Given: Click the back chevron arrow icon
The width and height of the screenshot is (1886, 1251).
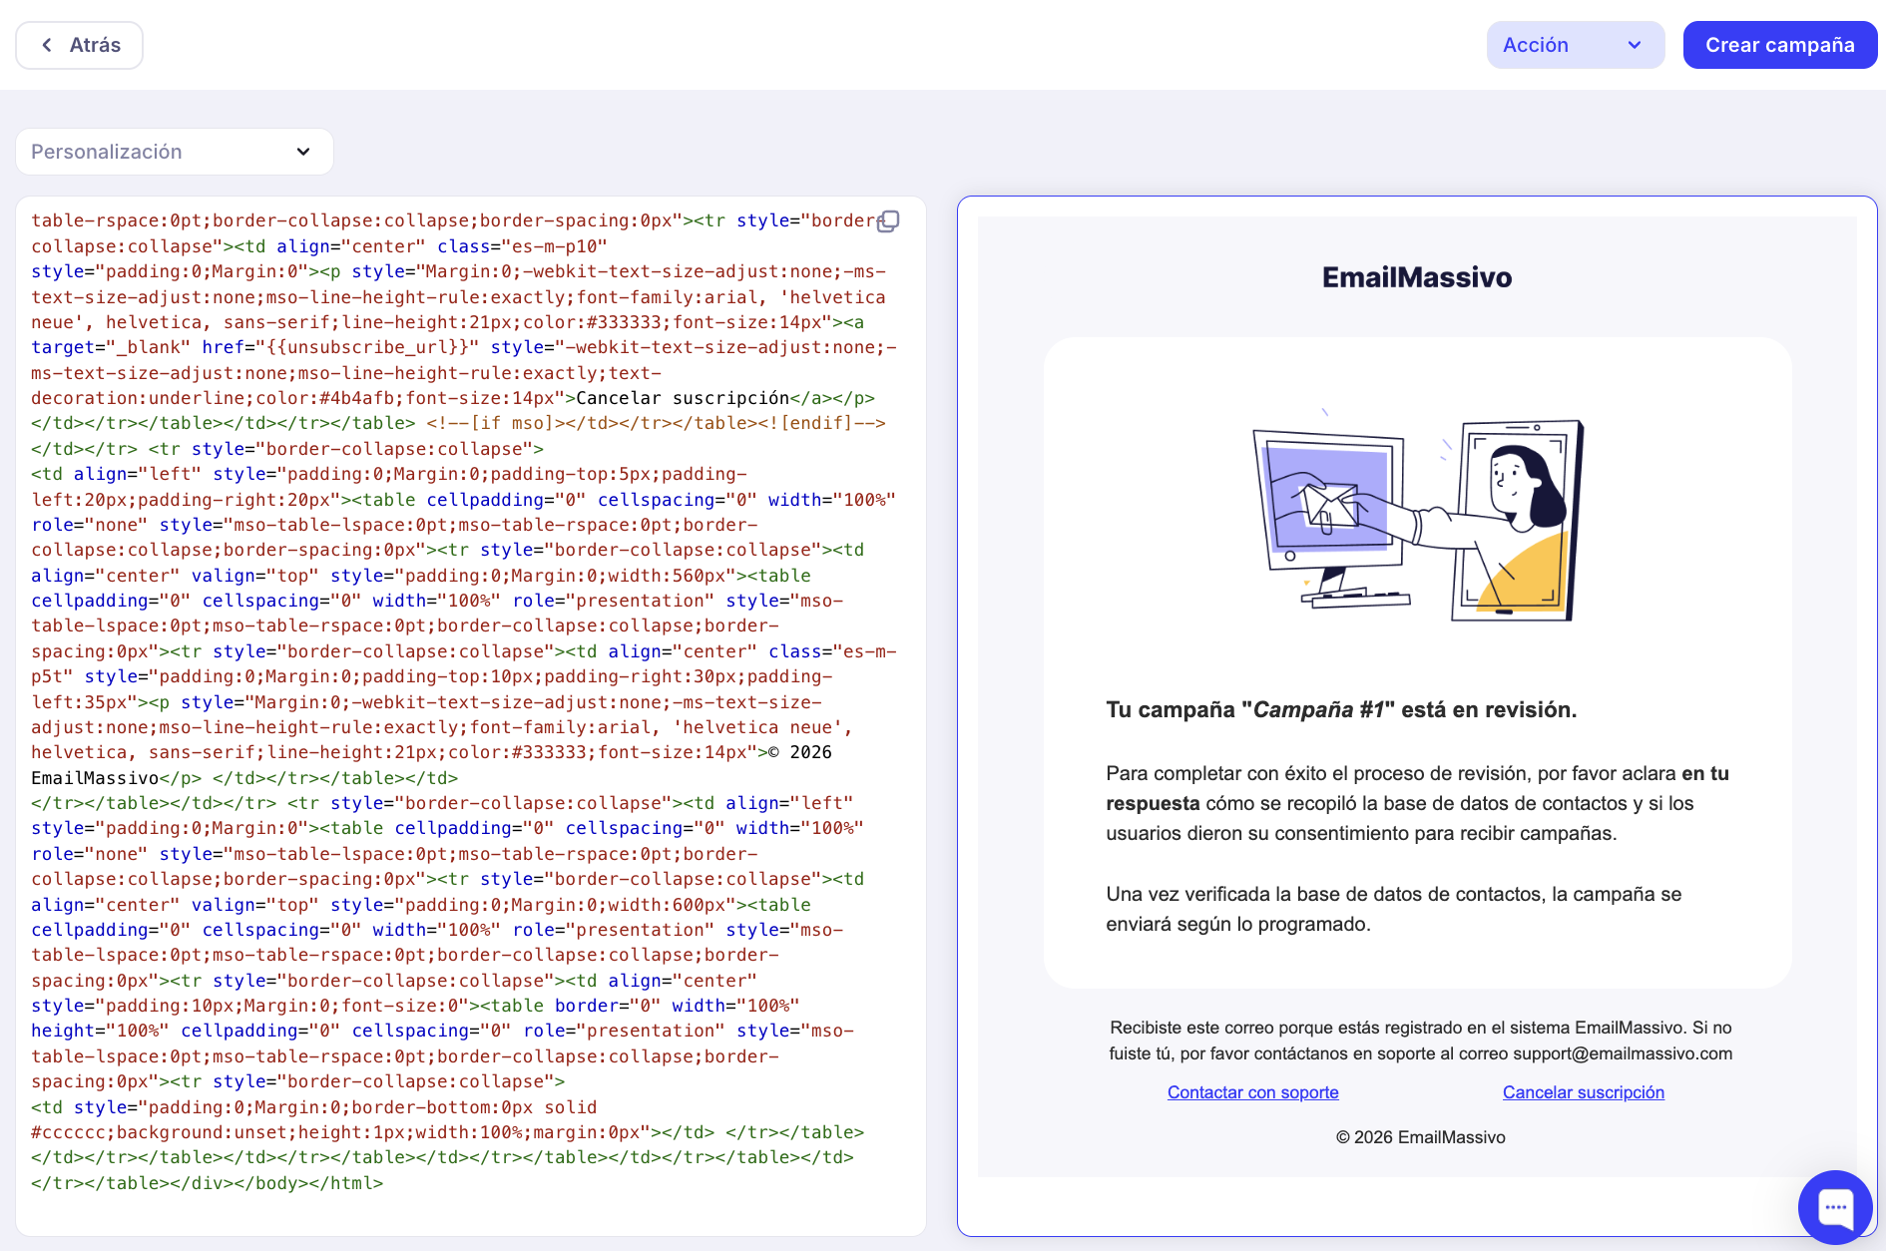Looking at the screenshot, I should pyautogui.click(x=47, y=45).
